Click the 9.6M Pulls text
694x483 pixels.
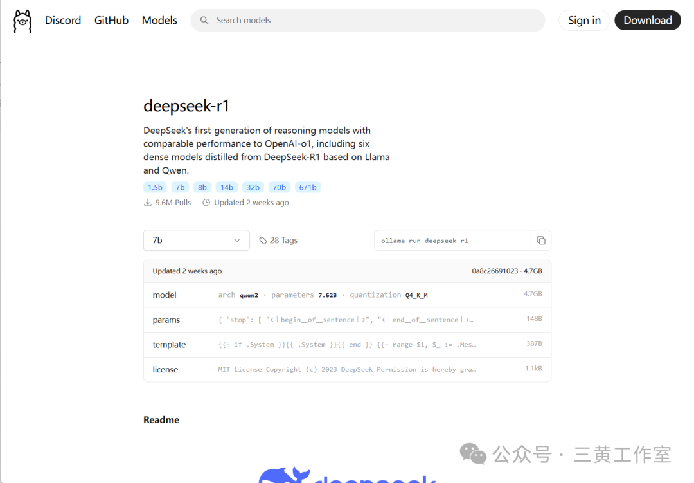pos(173,203)
